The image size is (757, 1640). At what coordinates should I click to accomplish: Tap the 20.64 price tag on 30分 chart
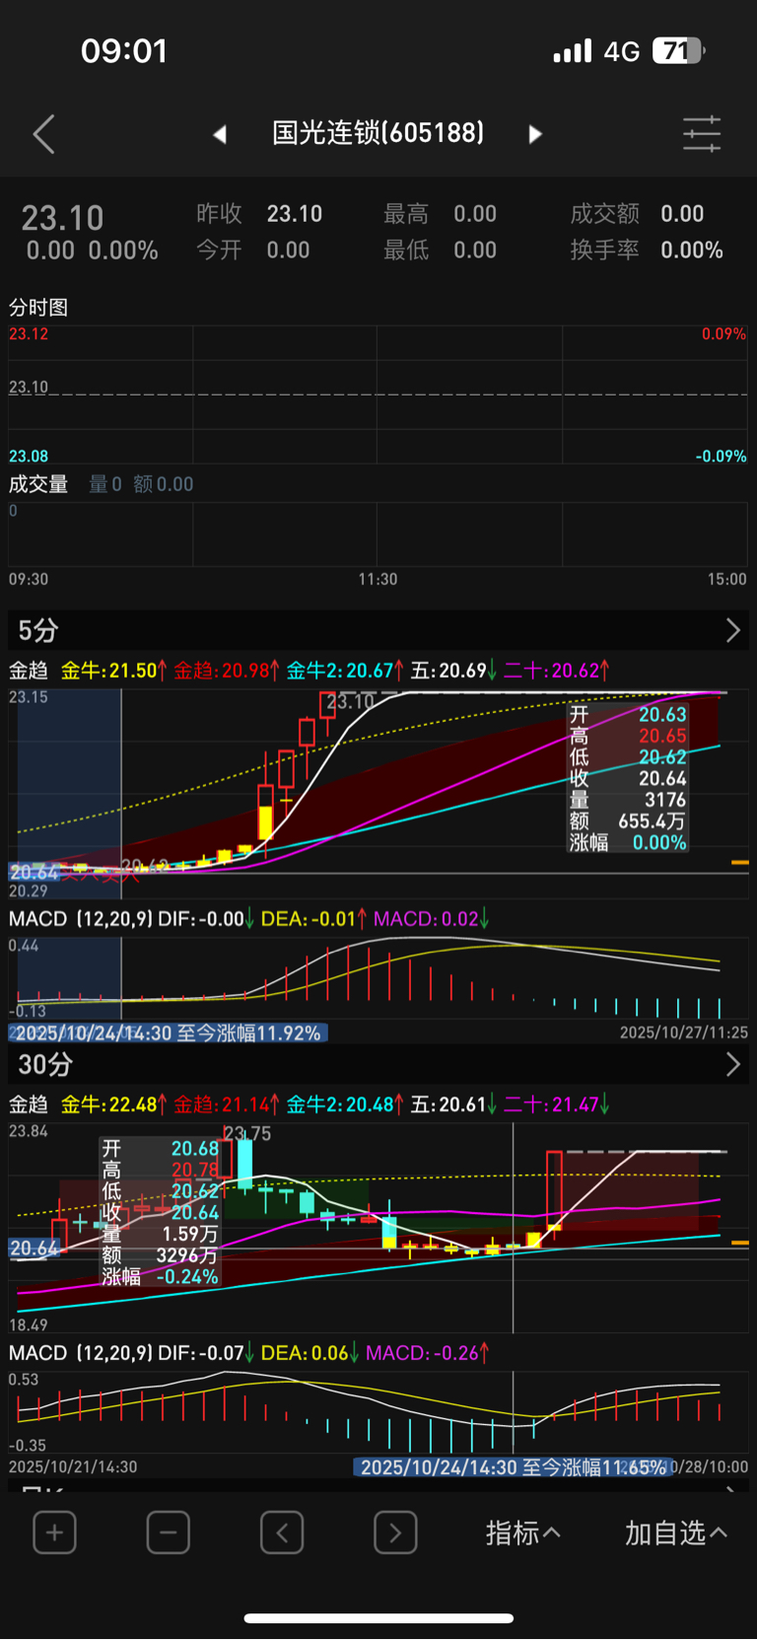pyautogui.click(x=34, y=1248)
